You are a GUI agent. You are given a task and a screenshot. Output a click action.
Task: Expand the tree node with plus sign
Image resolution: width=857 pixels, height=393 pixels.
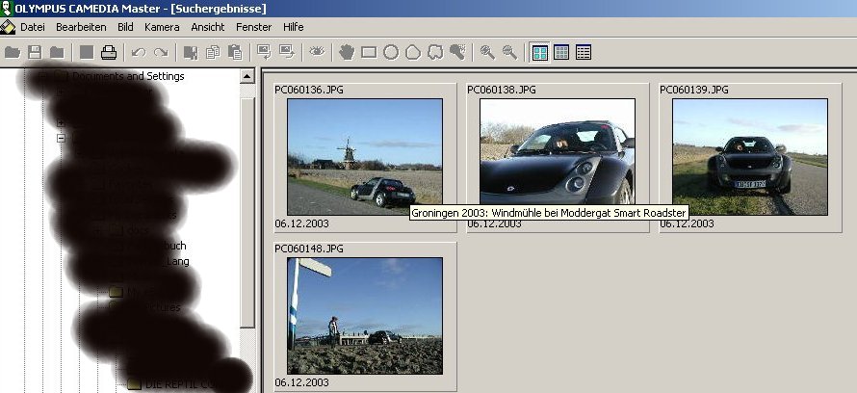tap(61, 122)
